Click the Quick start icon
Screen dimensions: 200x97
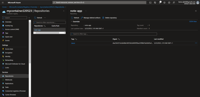pos(3,37)
